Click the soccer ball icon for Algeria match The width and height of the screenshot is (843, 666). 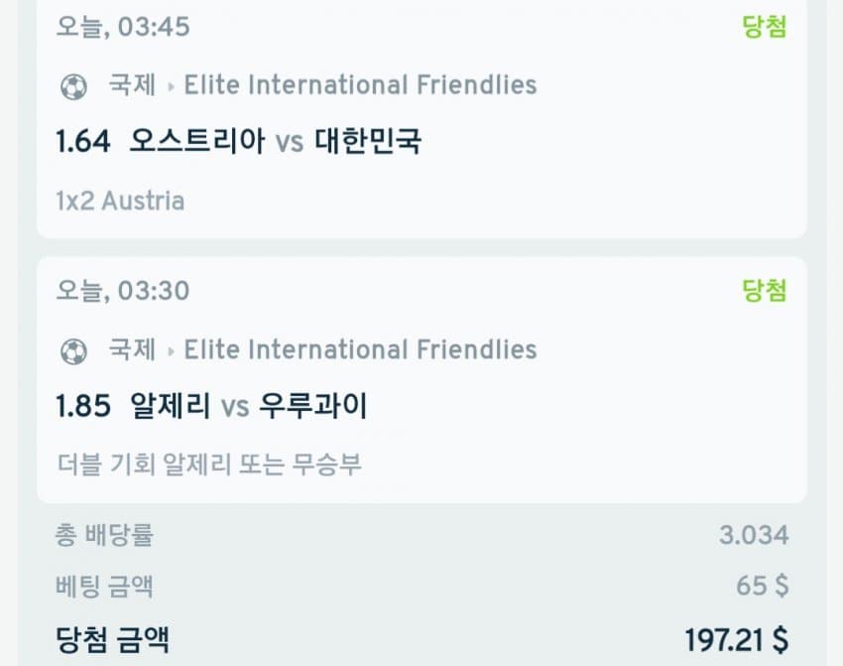73,350
